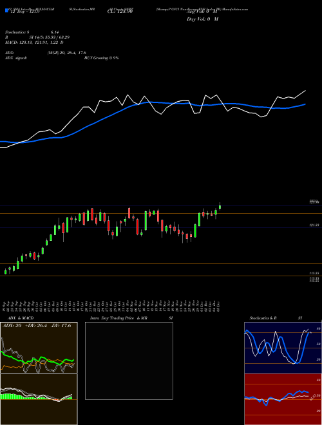322x425 pixels.
Task: Click the 'MACD: 123.13, 121.91, 1.22' readout
Action: coord(34,42)
